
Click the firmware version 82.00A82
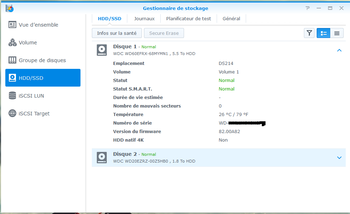(x=229, y=131)
